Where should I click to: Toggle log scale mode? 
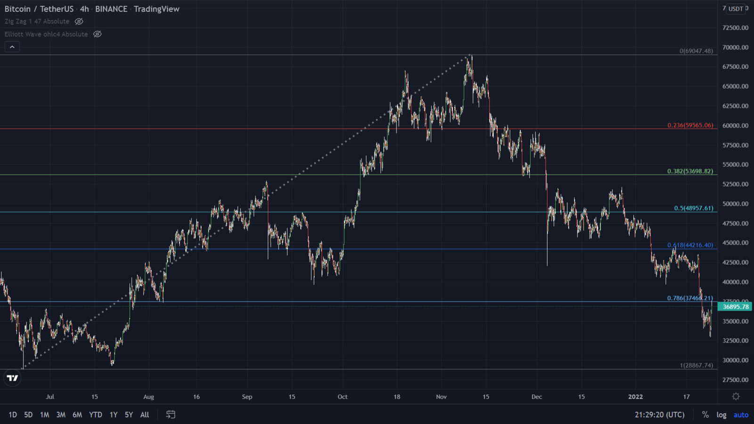coord(721,415)
